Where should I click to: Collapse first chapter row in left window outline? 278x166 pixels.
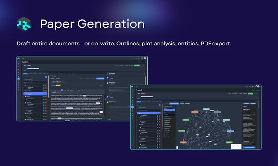(x=24, y=85)
